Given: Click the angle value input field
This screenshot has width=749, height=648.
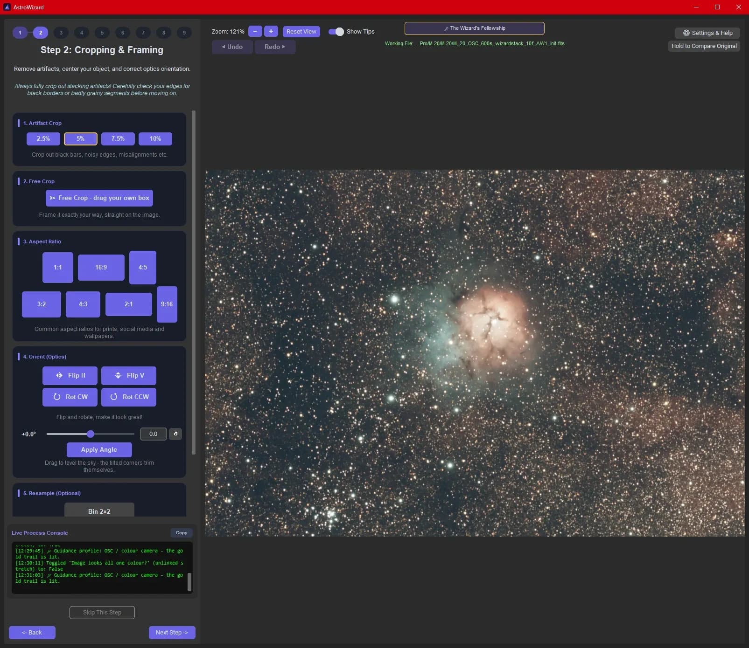Looking at the screenshot, I should pyautogui.click(x=154, y=434).
